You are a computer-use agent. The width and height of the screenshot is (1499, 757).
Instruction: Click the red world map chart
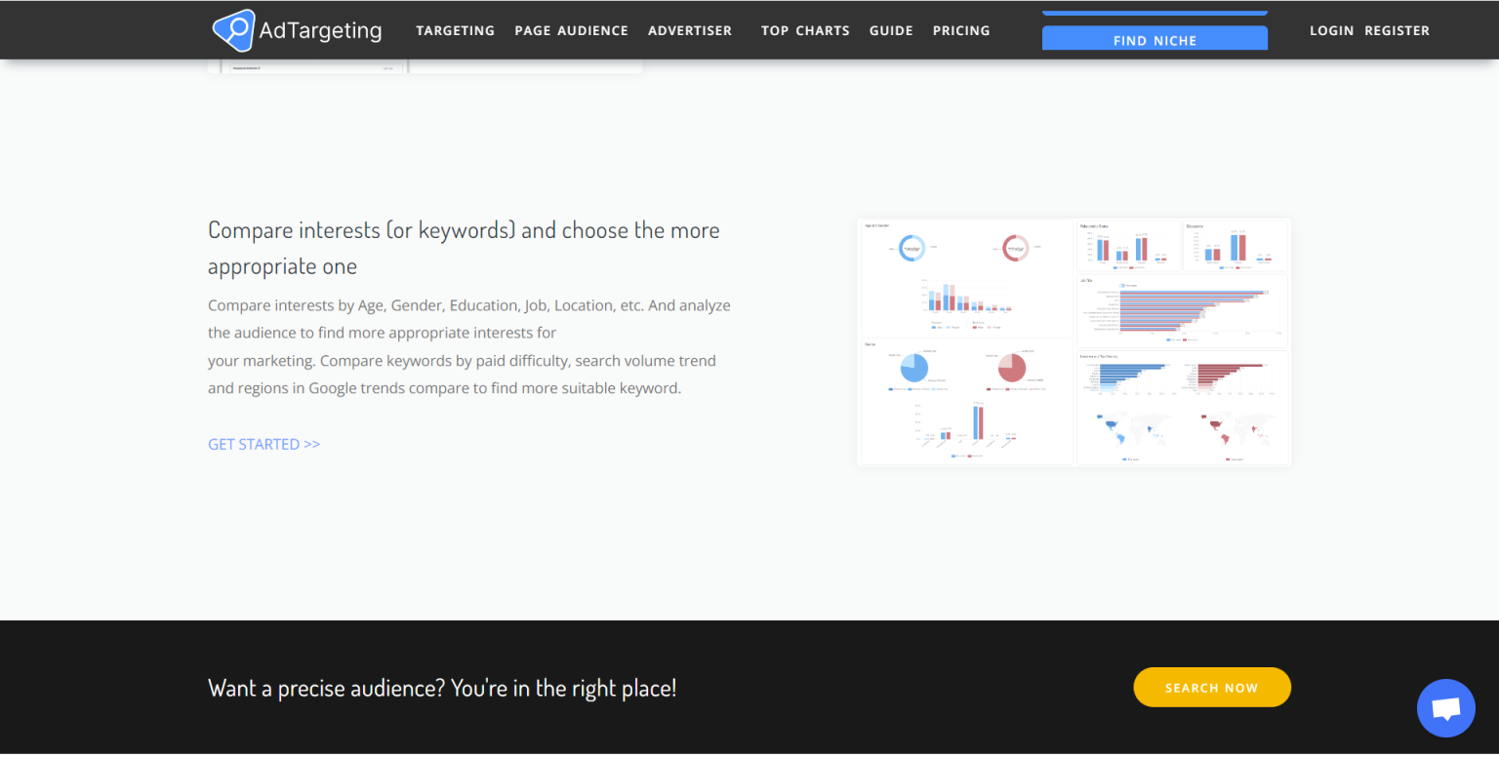coord(1236,428)
